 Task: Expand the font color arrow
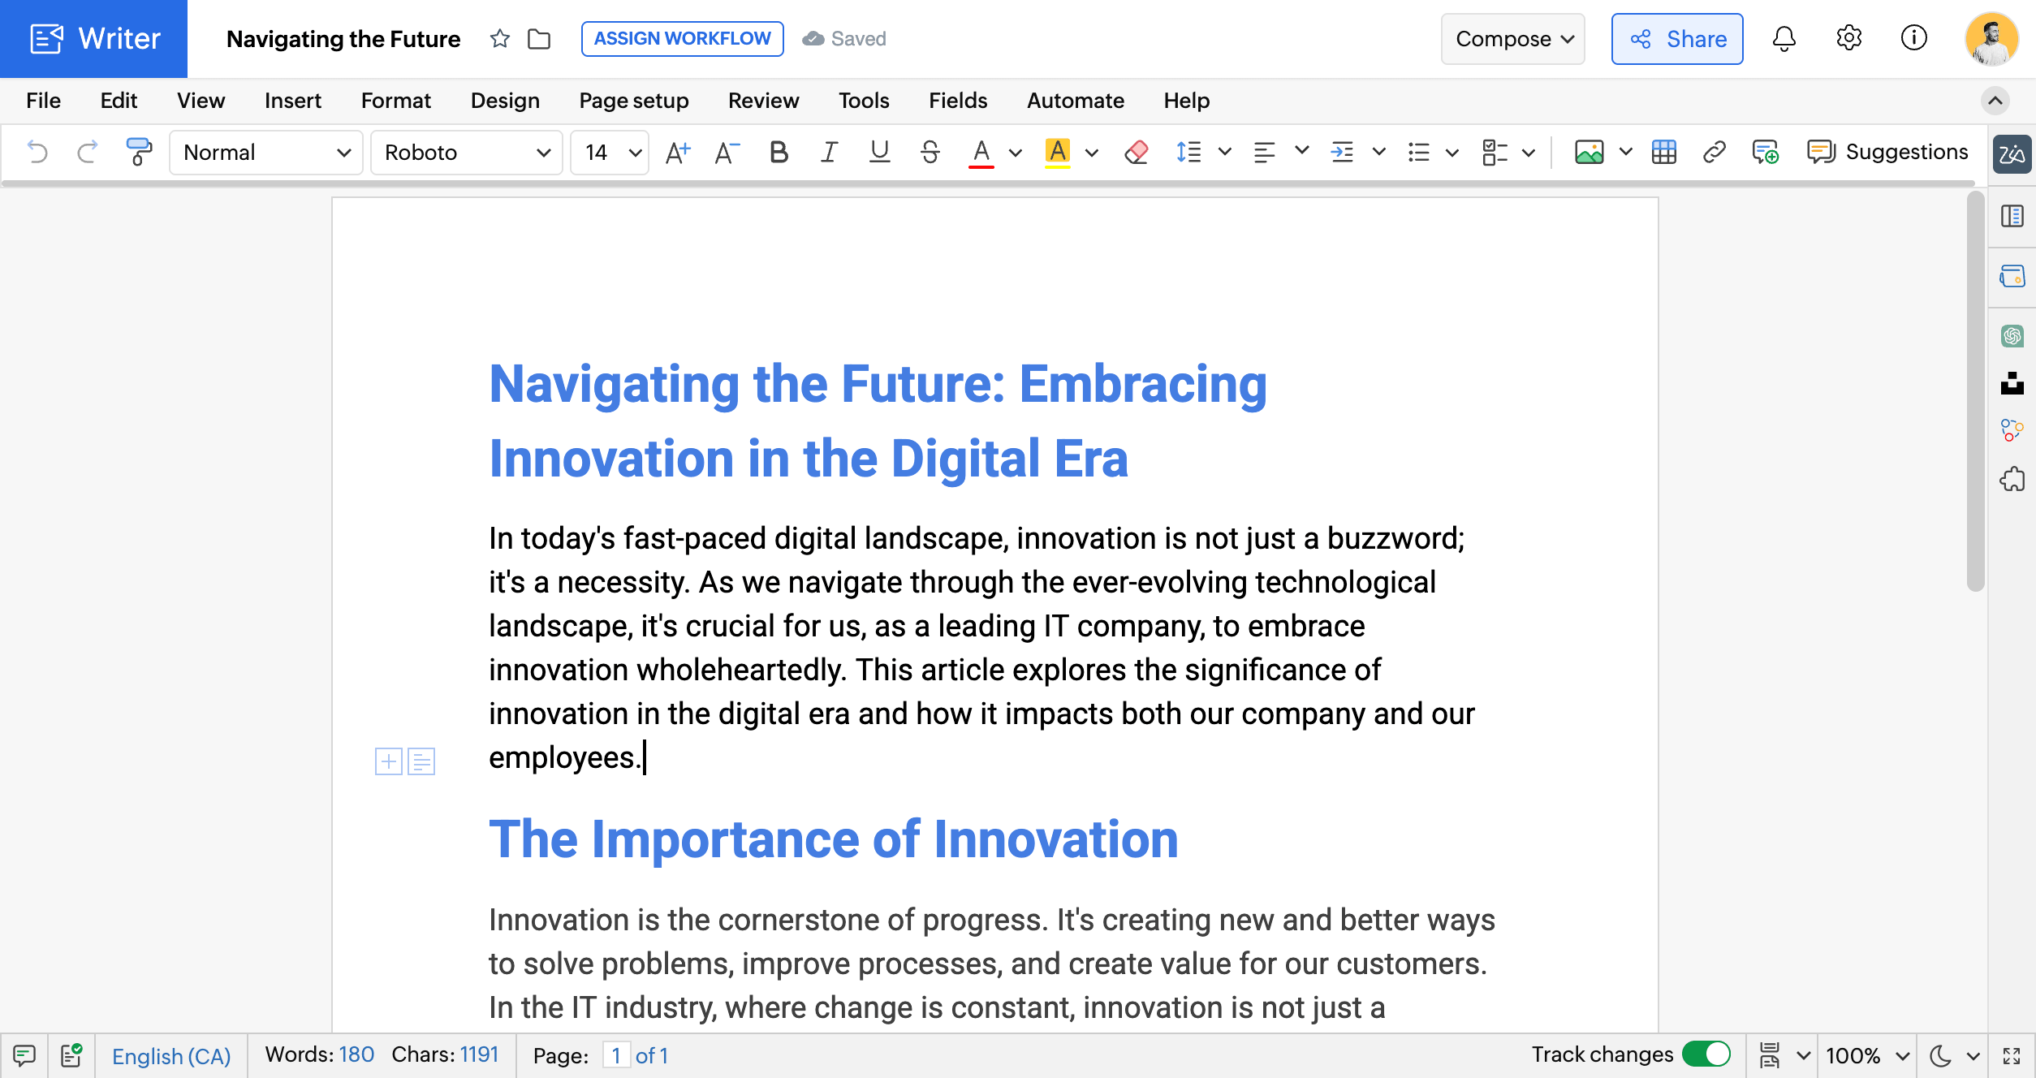tap(1015, 152)
